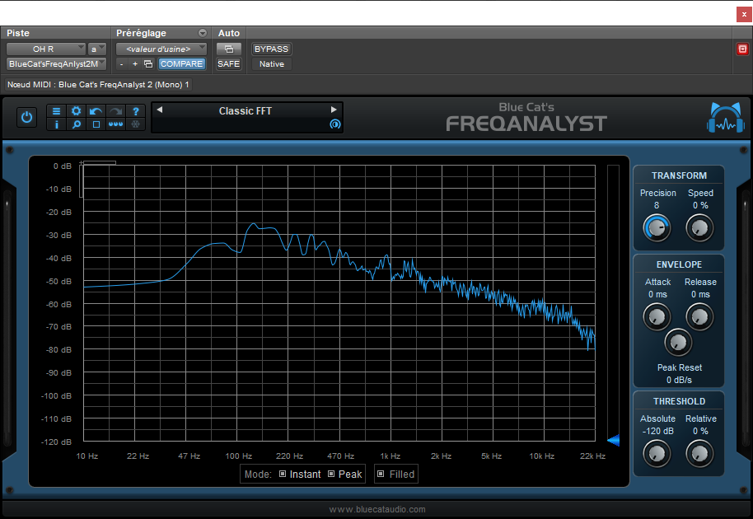This screenshot has width=753, height=519.
Task: Select the zoom magnifier icon
Action: point(76,124)
